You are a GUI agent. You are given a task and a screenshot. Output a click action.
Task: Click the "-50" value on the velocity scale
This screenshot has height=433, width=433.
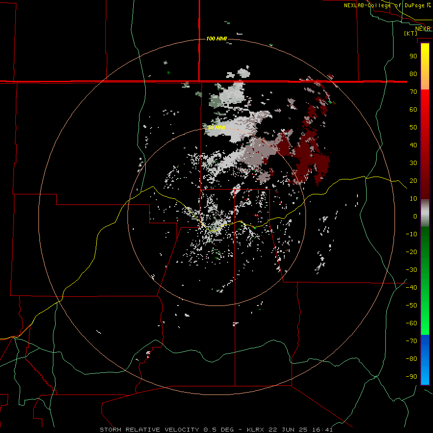coord(411,306)
